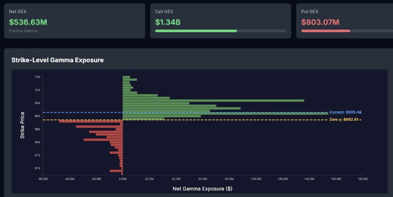The width and height of the screenshot is (393, 197).
Task: Click the Strike Price axis title
Action: (x=22, y=125)
